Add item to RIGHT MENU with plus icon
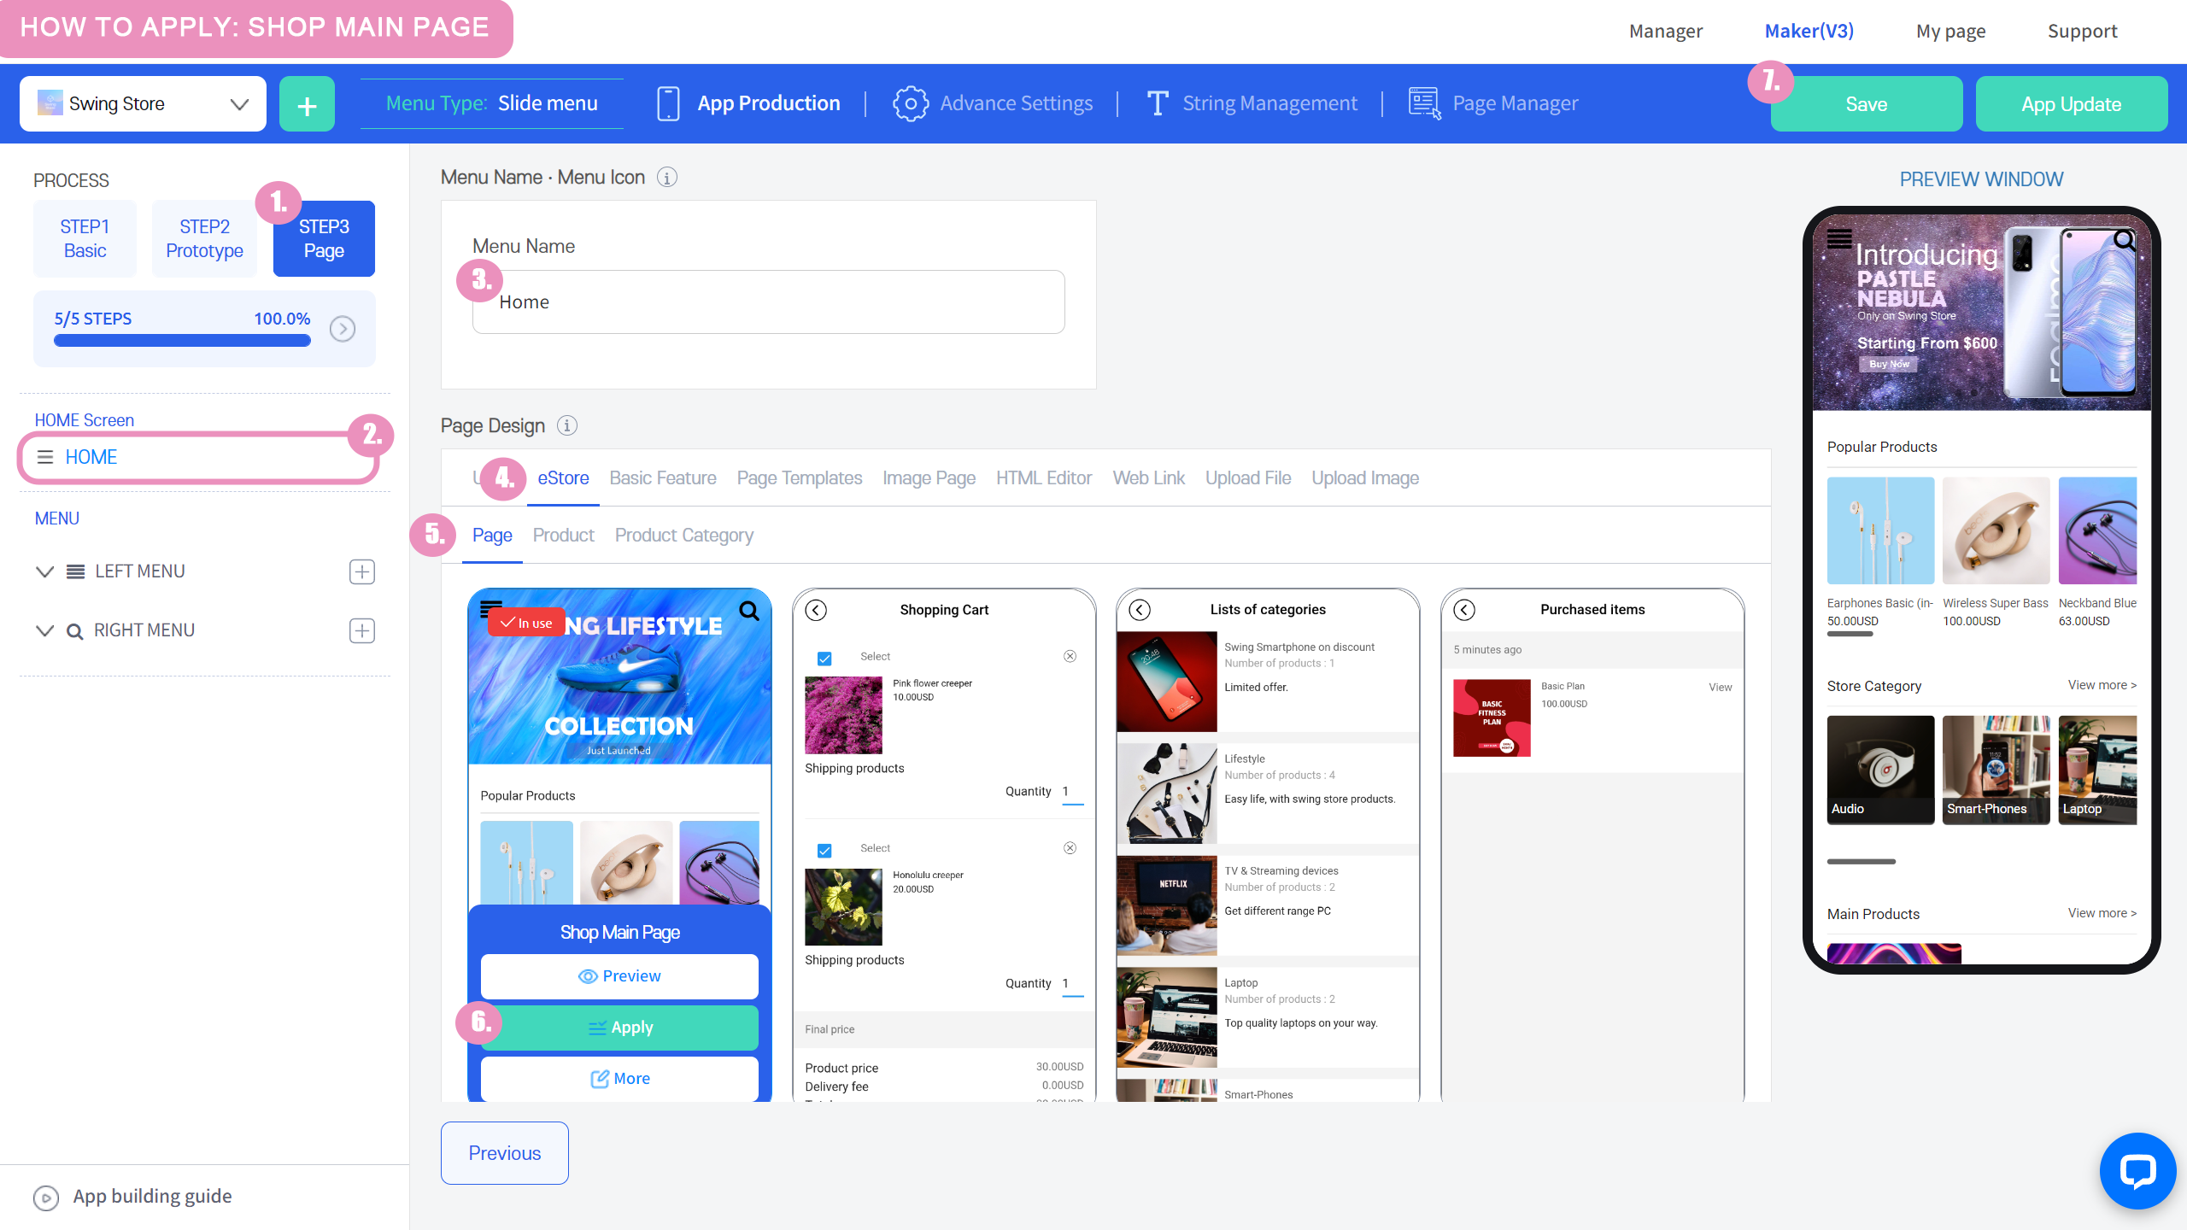 (362, 630)
